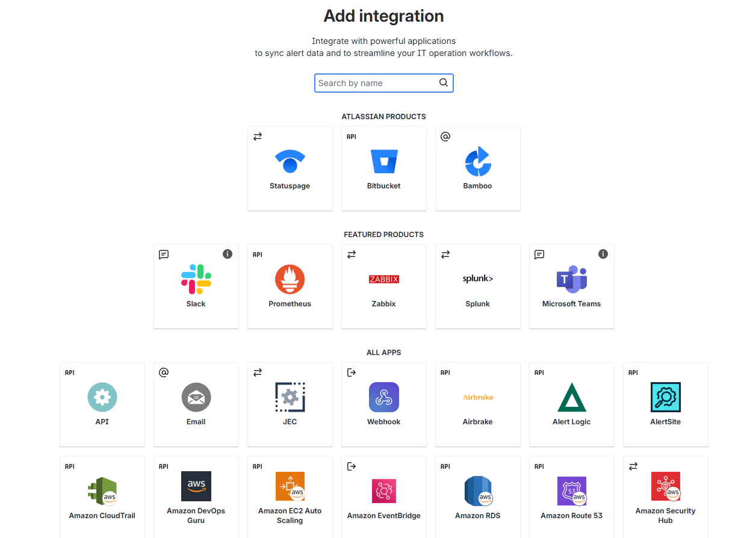Click the AlertSite card label
Screen dimensions: 741x538
coord(666,422)
